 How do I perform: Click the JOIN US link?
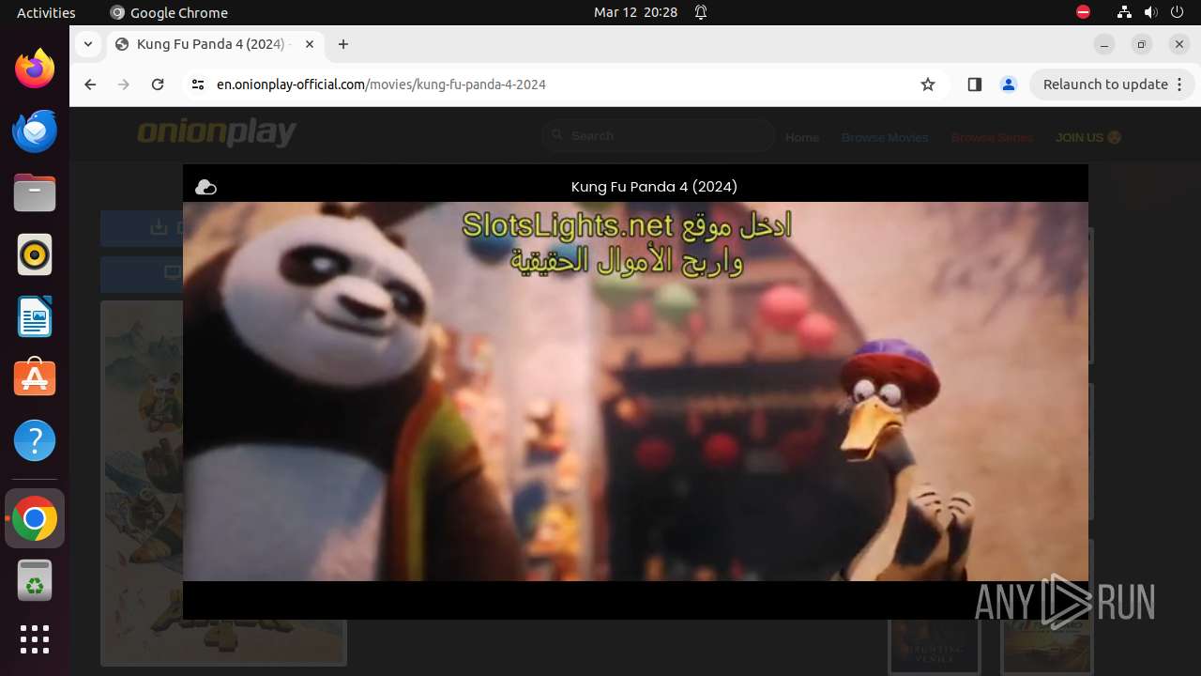click(1088, 137)
